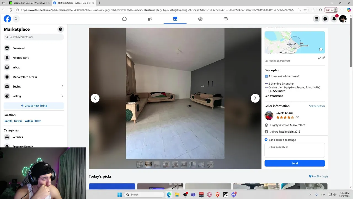The height and width of the screenshot is (199, 353).
Task: Select the Marketplace storefront icon tab
Action: pyautogui.click(x=175, y=19)
